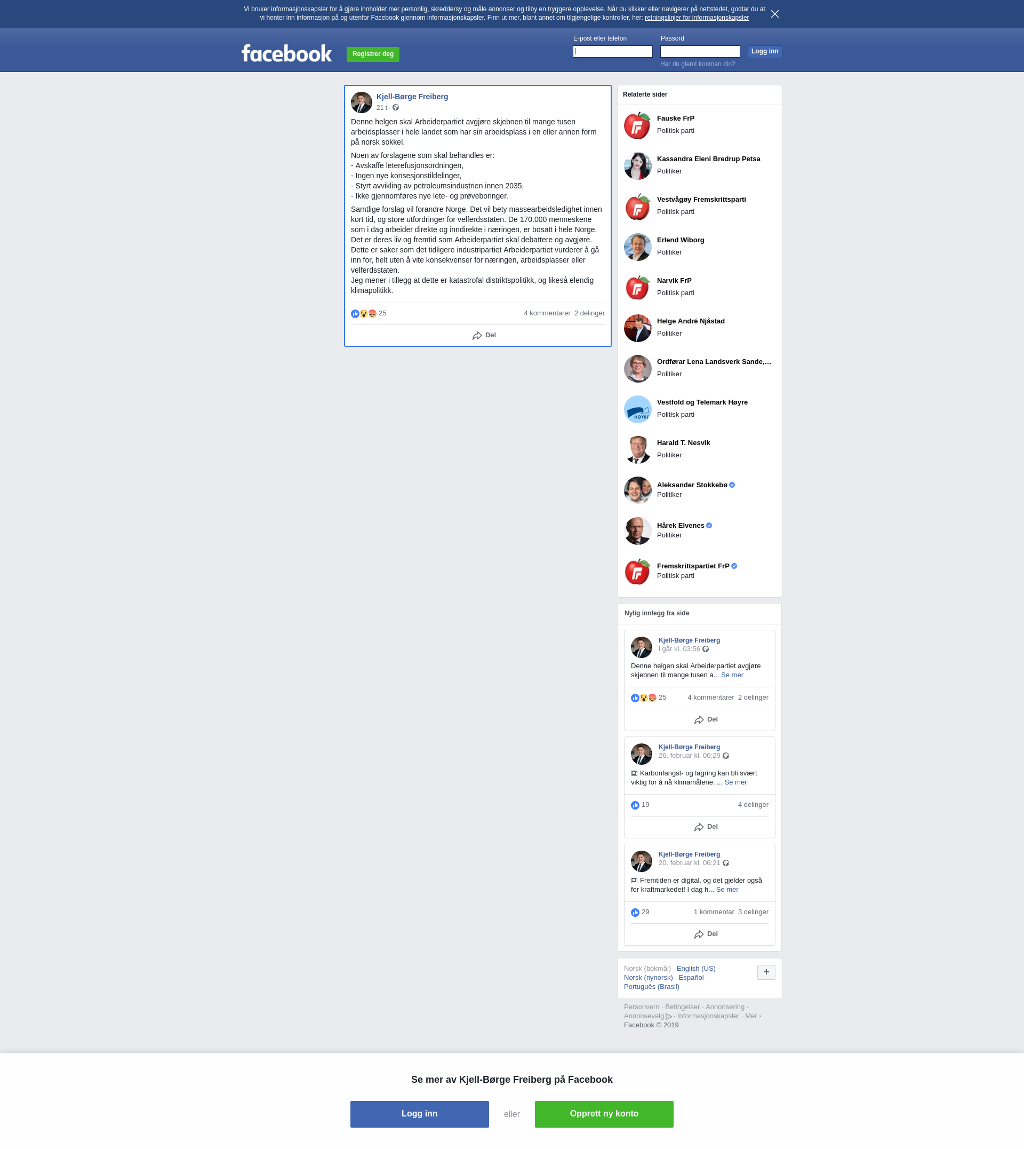Screen dimensions: 1024x1149
Task: Switch language to Norsk (nynorsk)
Action: [x=647, y=977]
